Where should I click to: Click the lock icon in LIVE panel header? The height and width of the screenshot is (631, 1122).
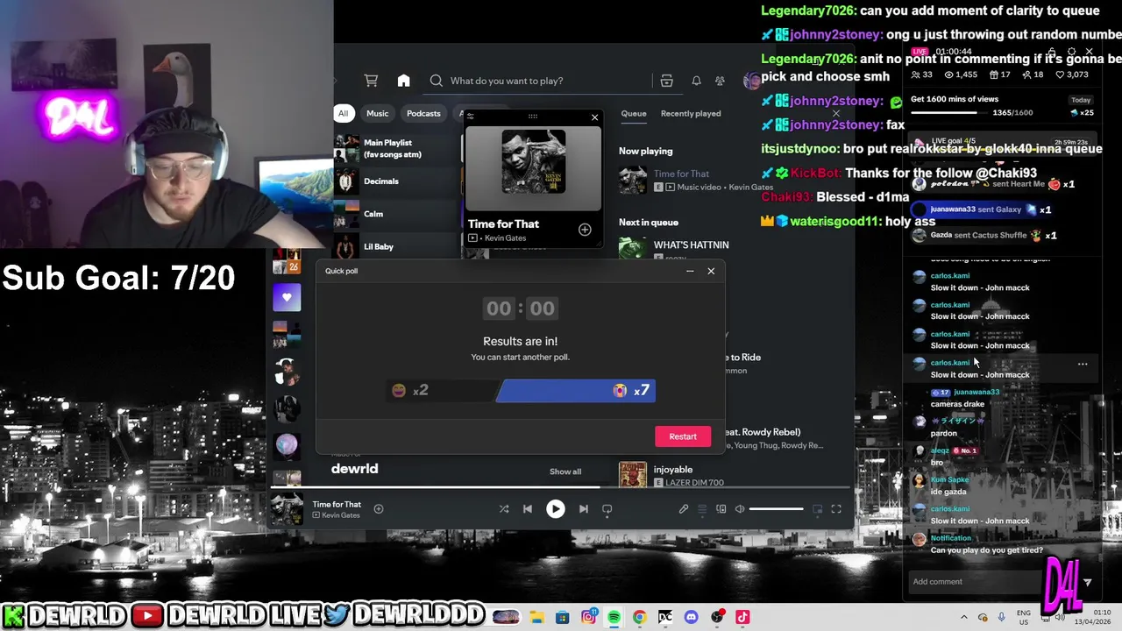click(x=1051, y=52)
